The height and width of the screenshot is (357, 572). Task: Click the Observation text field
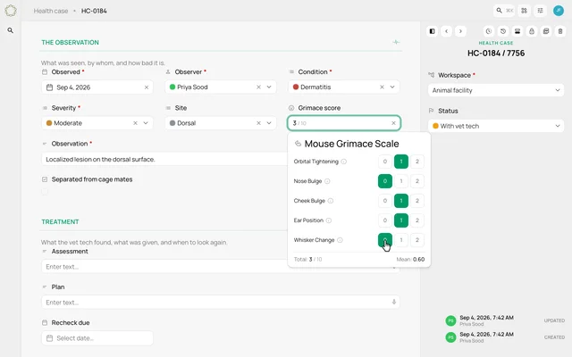pos(164,159)
